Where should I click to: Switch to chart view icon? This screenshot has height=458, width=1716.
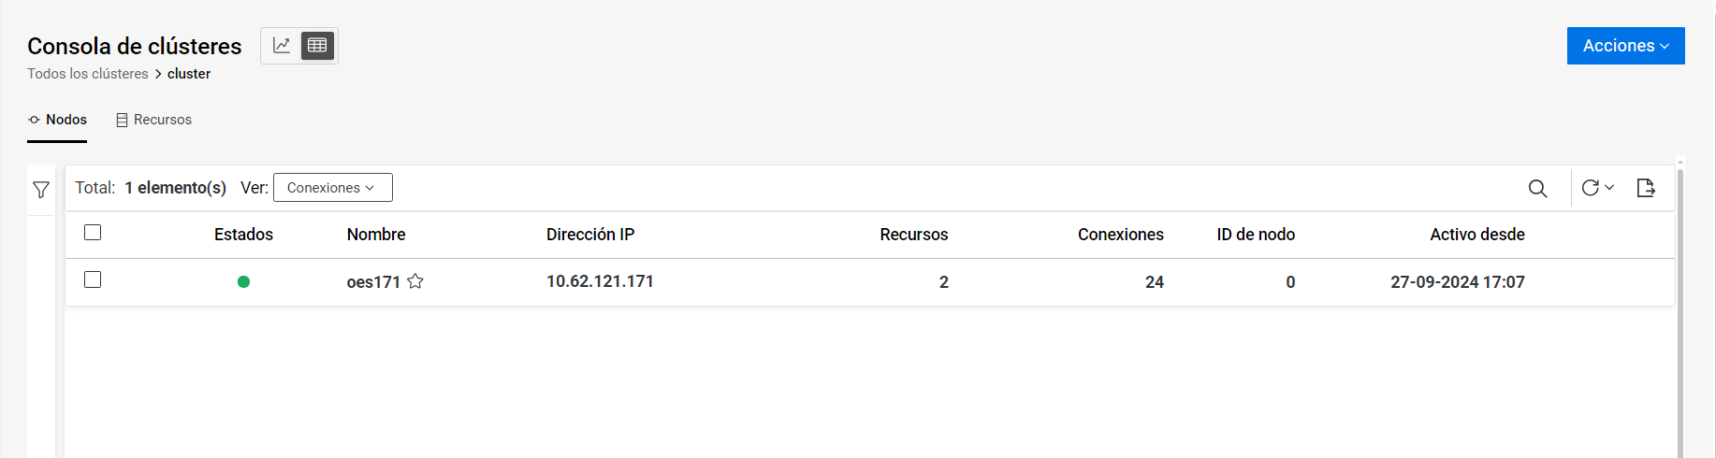(x=282, y=46)
